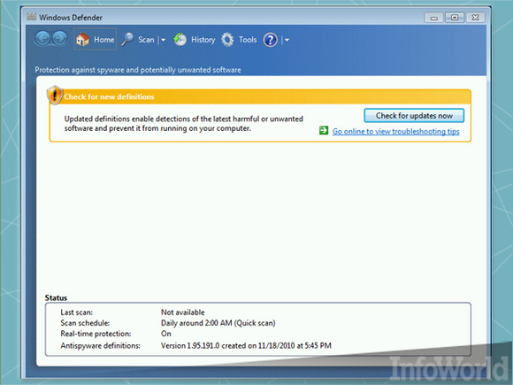Click 'Protection against spyware' subtitle text
This screenshot has height=385, width=513.
click(138, 70)
